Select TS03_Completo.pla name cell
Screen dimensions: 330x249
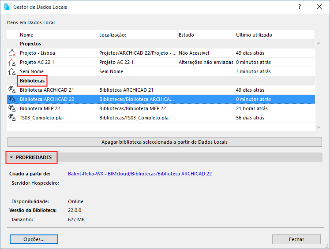(x=41, y=118)
